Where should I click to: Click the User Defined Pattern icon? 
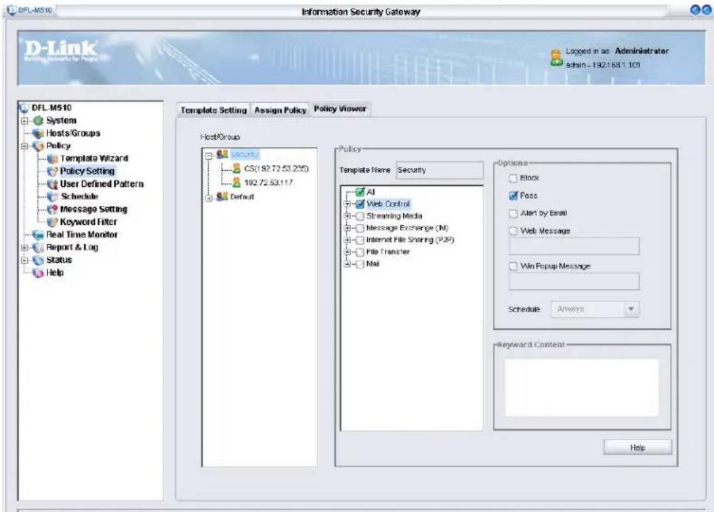pyautogui.click(x=53, y=184)
